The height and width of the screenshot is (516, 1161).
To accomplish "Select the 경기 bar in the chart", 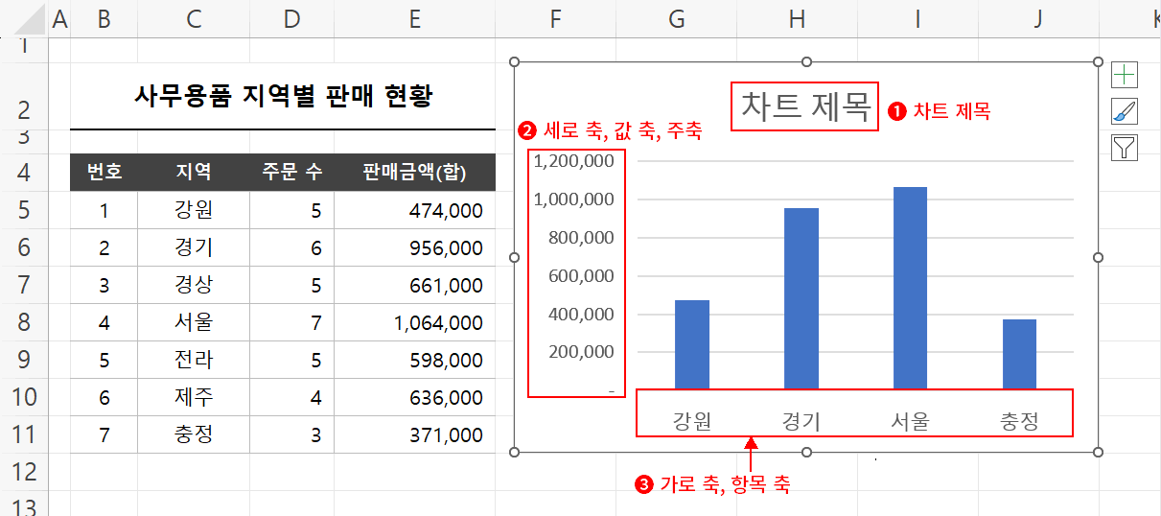I will (x=801, y=298).
